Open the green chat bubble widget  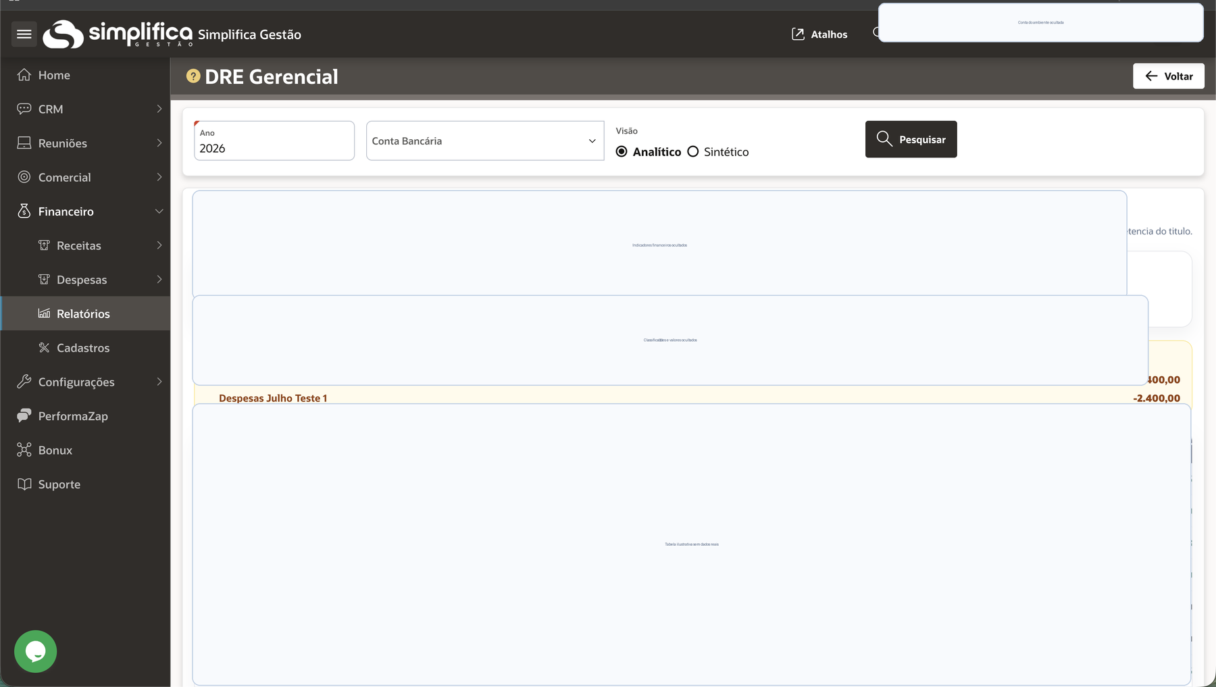(35, 651)
